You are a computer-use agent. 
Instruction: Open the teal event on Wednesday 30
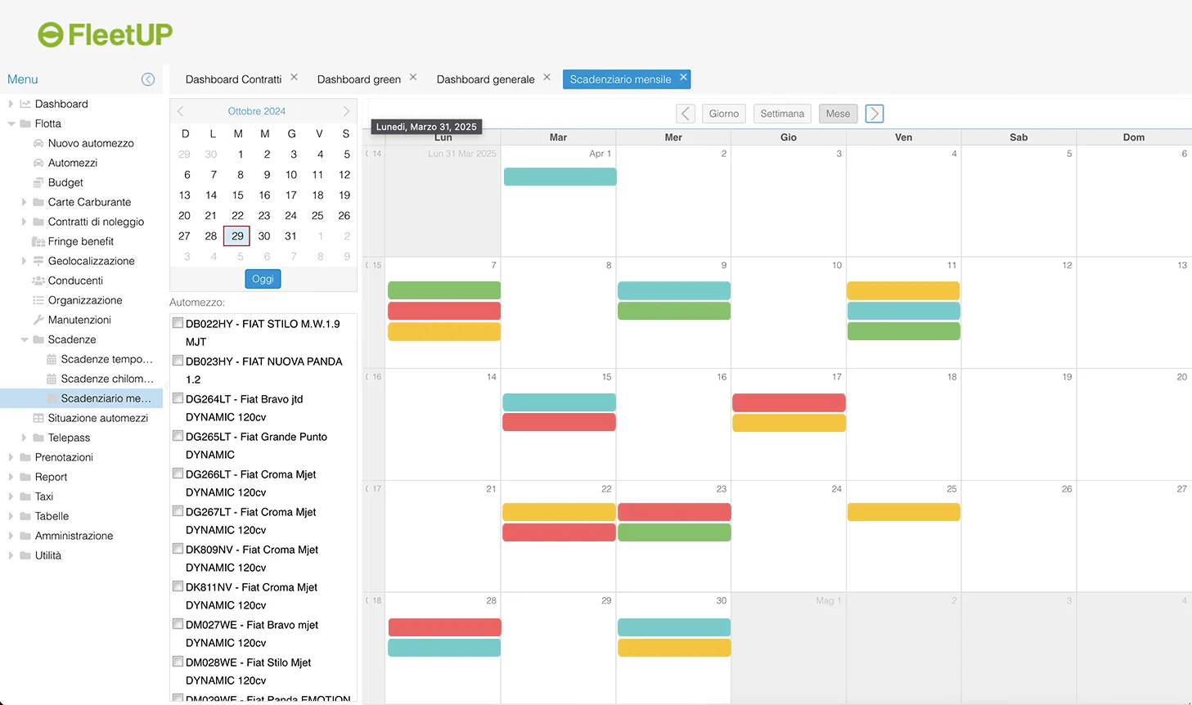(x=674, y=627)
